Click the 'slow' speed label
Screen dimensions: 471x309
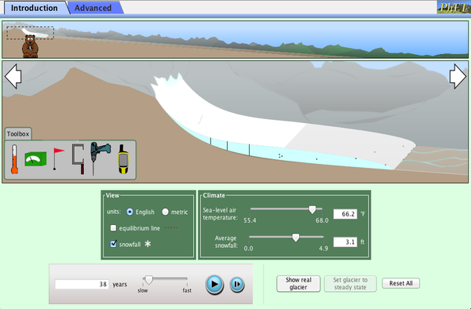[143, 290]
